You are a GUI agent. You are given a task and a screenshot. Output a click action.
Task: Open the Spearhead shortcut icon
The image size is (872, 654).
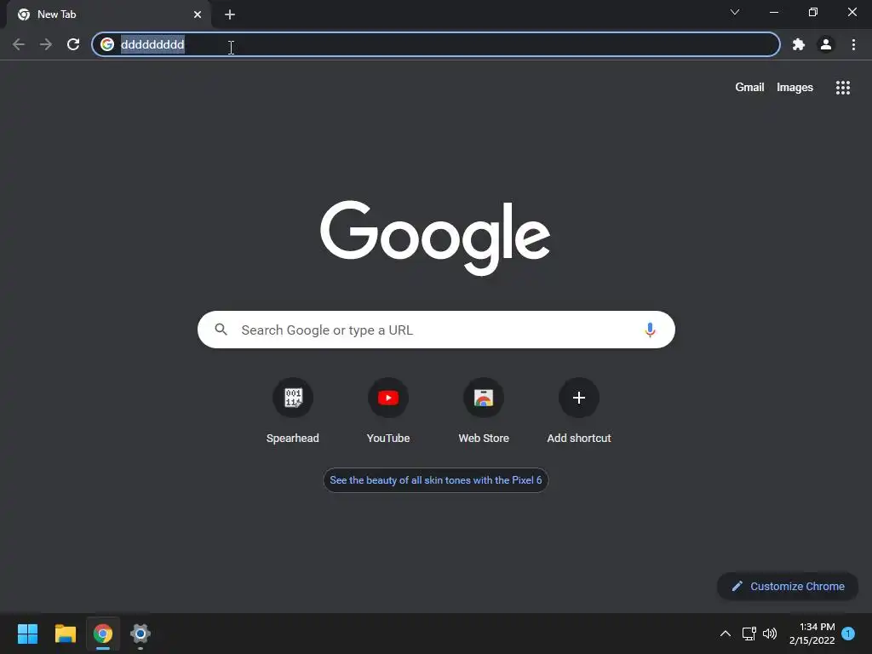pyautogui.click(x=293, y=398)
